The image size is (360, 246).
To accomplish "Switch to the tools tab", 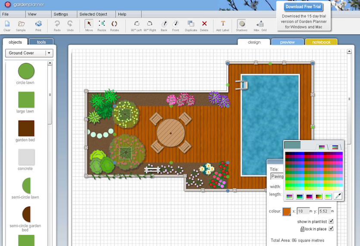I will 41,42.
